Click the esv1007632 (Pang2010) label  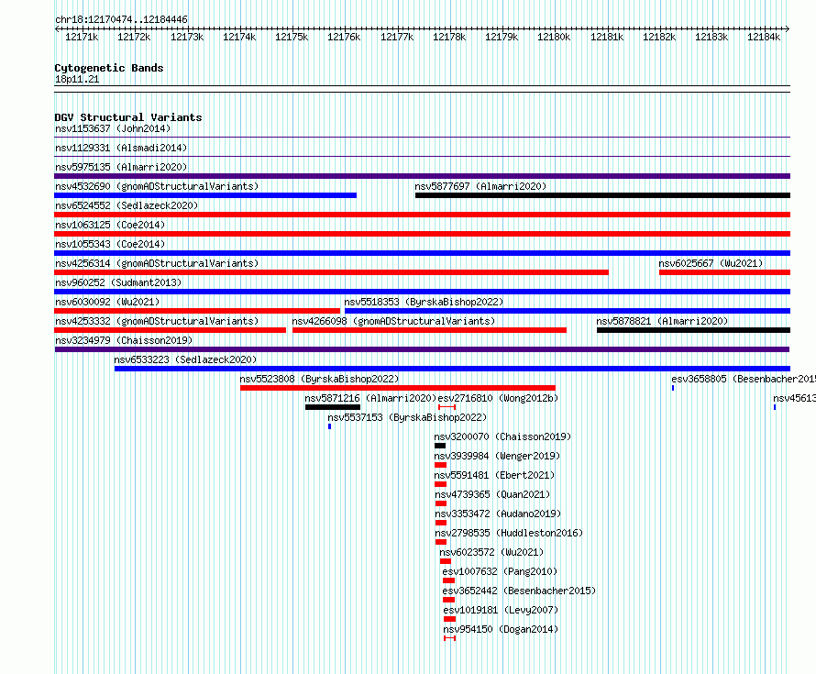(500, 571)
